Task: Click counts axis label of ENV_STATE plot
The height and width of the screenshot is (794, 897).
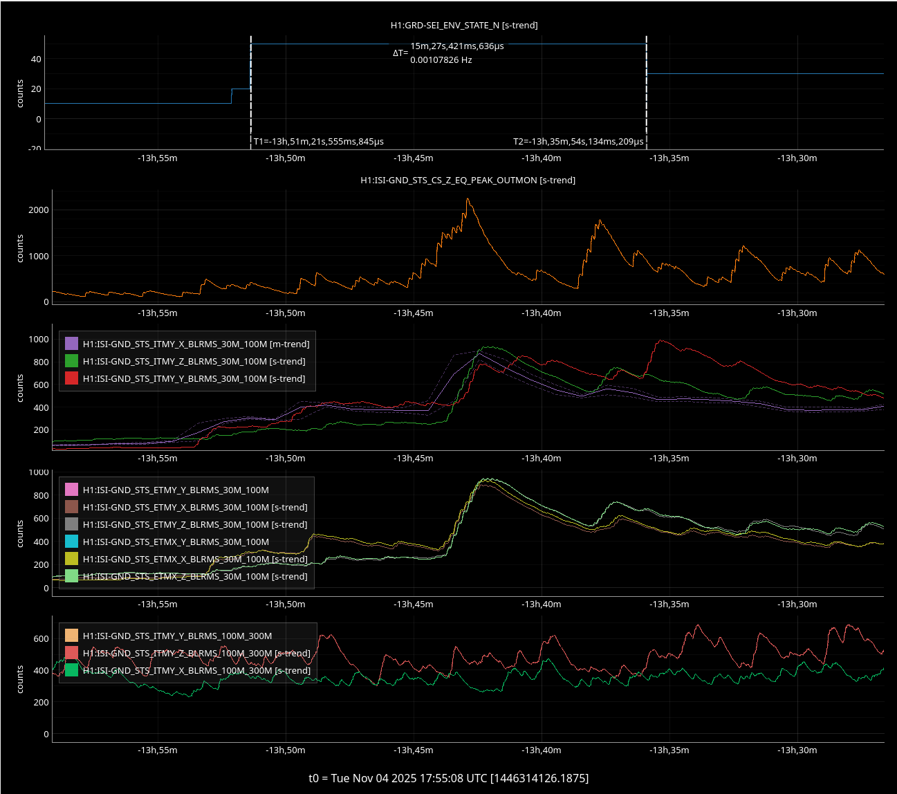Action: [20, 93]
